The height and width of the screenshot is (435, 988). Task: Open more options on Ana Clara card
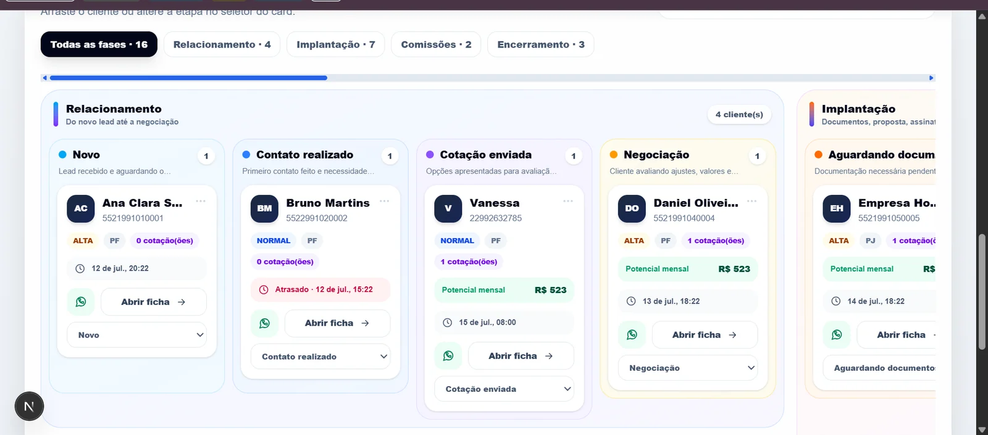201,201
